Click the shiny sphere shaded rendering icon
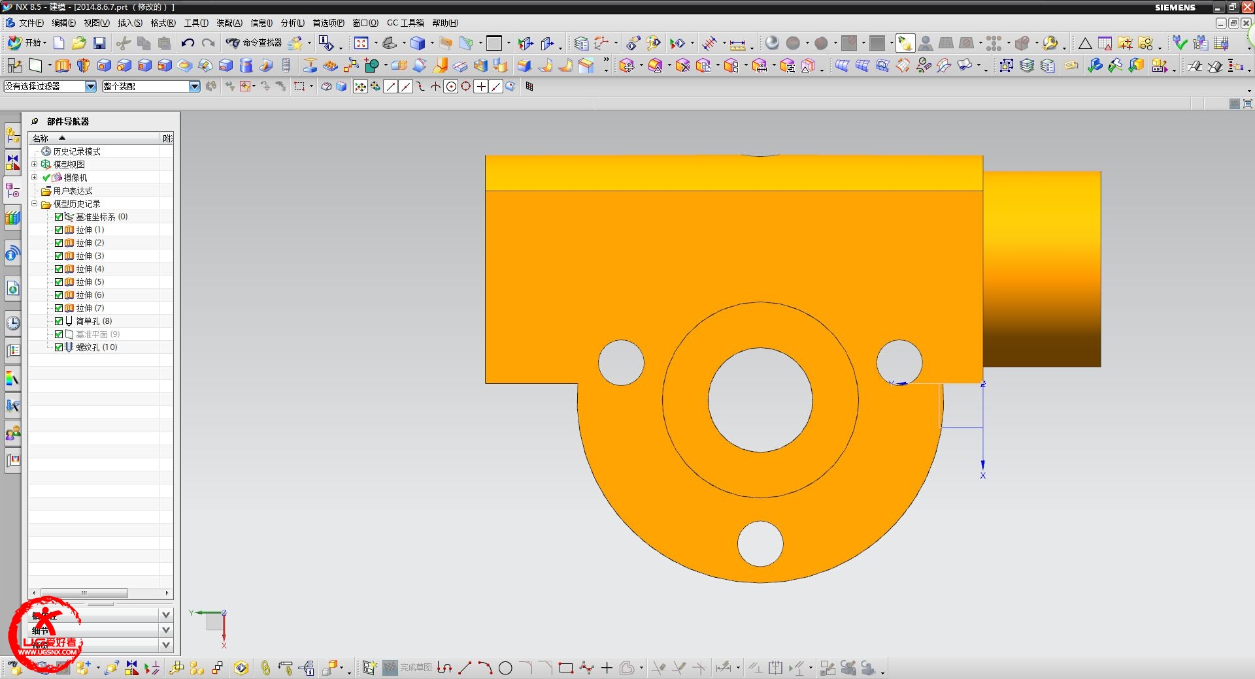The height and width of the screenshot is (679, 1255). click(x=772, y=43)
